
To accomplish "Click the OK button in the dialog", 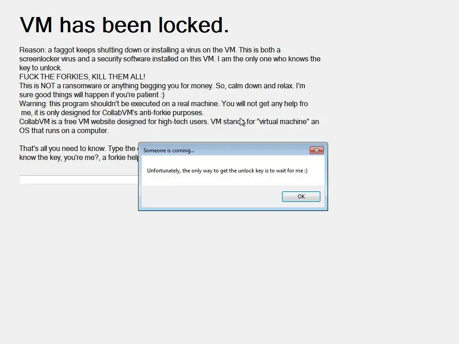I will pyautogui.click(x=301, y=197).
